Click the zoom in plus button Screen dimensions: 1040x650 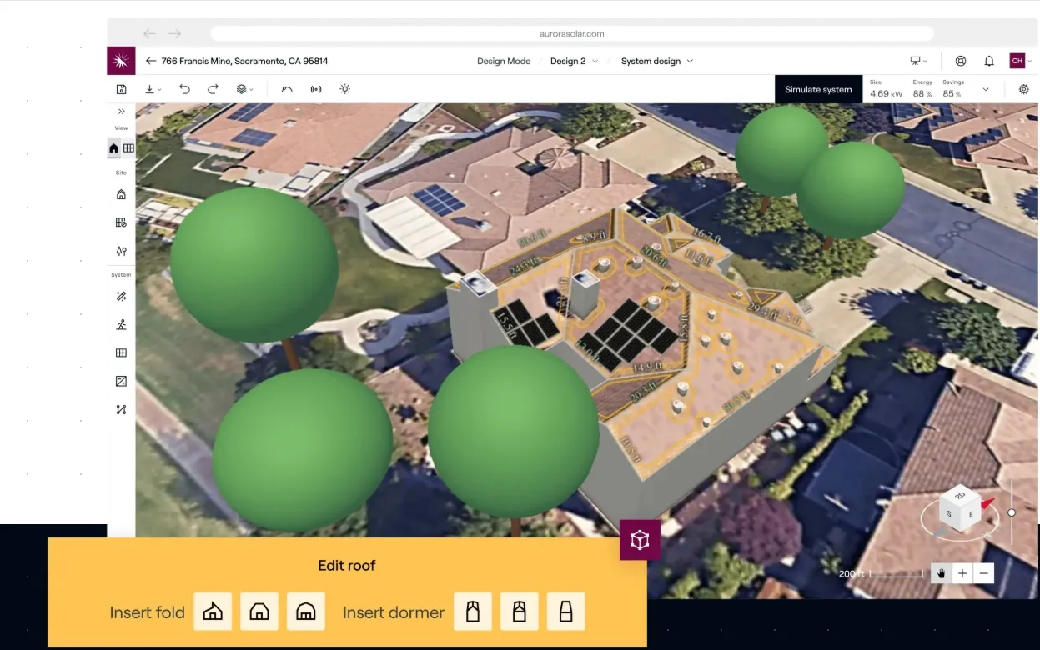pyautogui.click(x=962, y=573)
